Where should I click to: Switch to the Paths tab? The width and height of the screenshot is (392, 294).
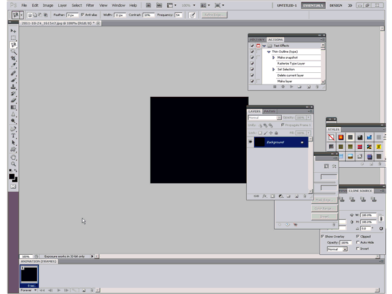pos(269,111)
